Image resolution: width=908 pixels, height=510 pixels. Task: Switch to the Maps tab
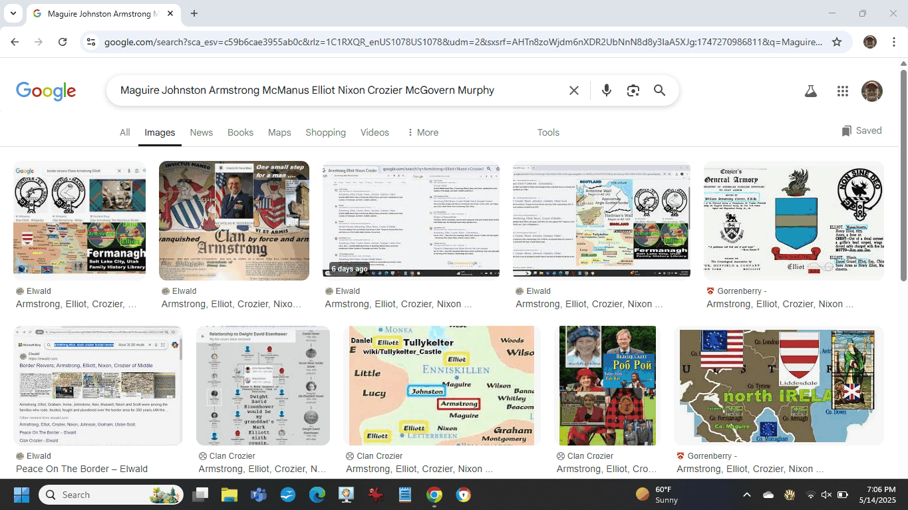click(279, 132)
